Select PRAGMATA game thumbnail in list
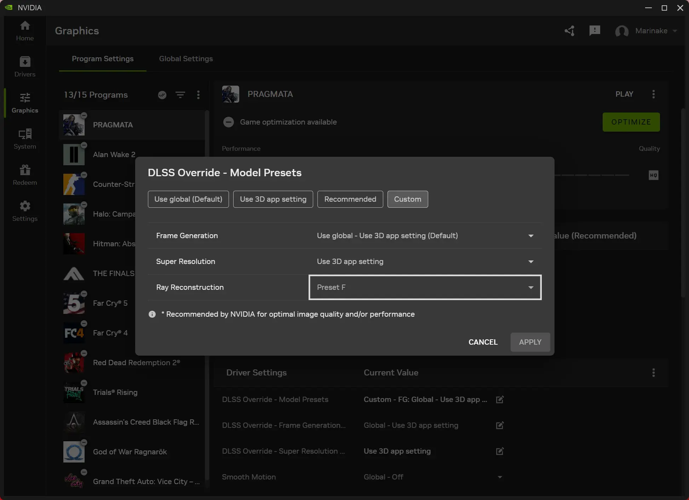689x500 pixels. pos(74,125)
